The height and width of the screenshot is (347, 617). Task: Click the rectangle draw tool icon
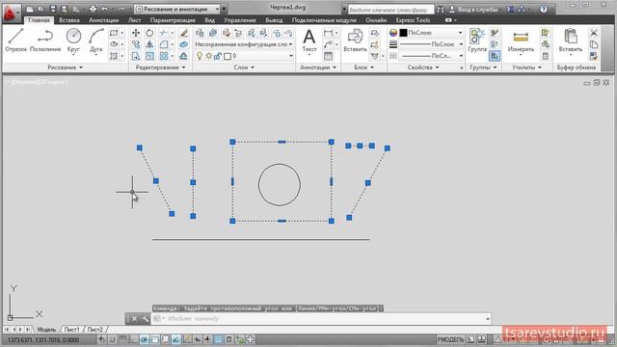(x=114, y=33)
